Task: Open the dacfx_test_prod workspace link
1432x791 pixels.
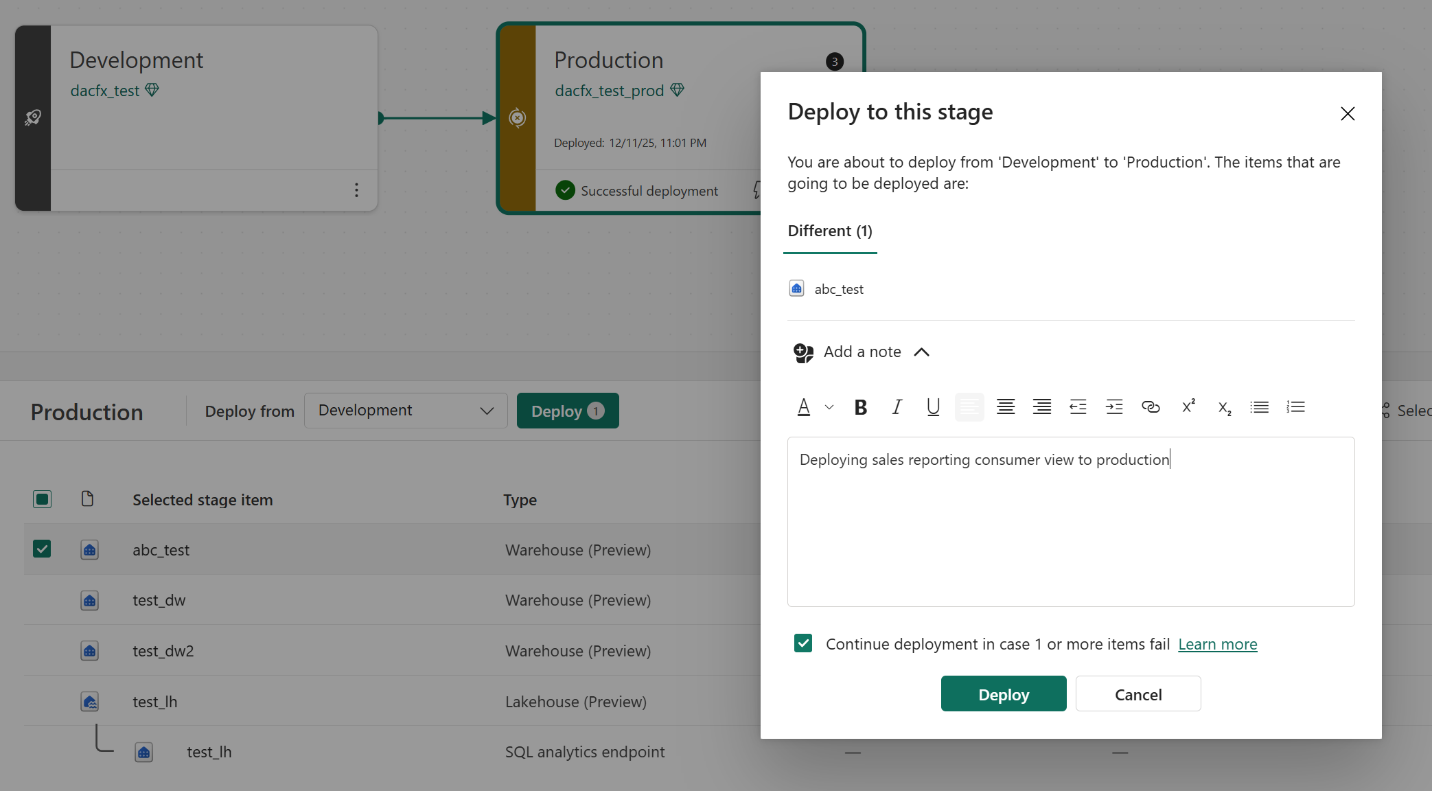Action: [610, 91]
